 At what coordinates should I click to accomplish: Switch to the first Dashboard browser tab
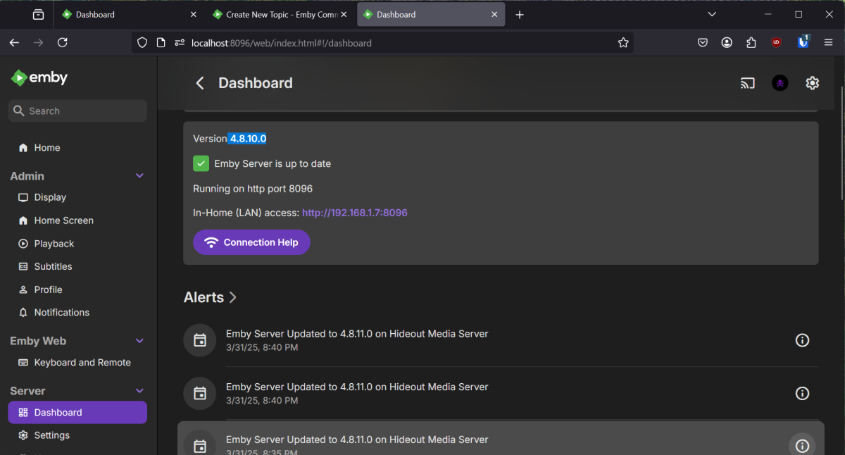pyautogui.click(x=130, y=14)
